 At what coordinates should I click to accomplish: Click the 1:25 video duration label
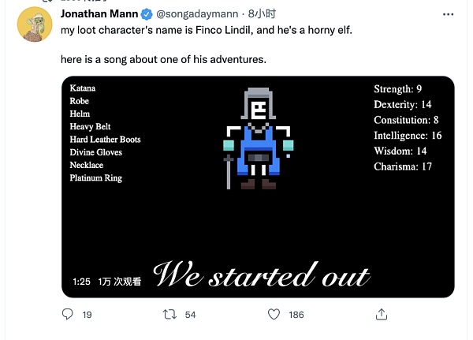pyautogui.click(x=80, y=282)
